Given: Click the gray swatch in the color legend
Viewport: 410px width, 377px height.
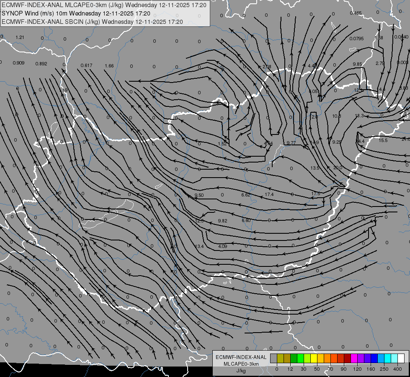Looking at the screenshot, I should coord(274,358).
